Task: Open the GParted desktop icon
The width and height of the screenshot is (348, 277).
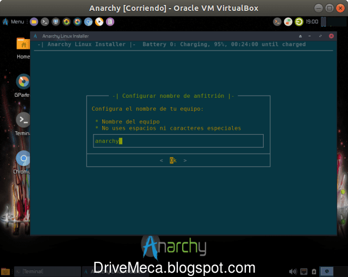Action: point(23,86)
